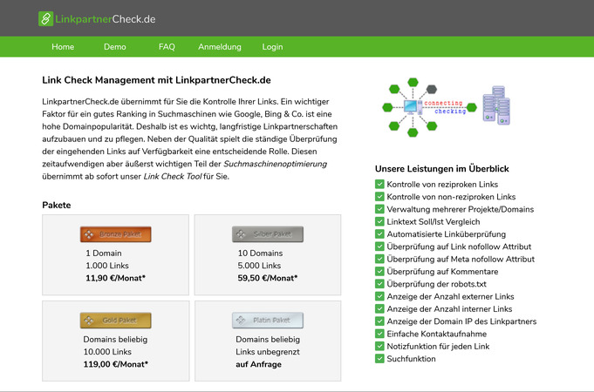The width and height of the screenshot is (594, 392).
Task: Click checkmark beside Verwaltung mehrerer Projekte/Domains
Action: click(x=379, y=209)
